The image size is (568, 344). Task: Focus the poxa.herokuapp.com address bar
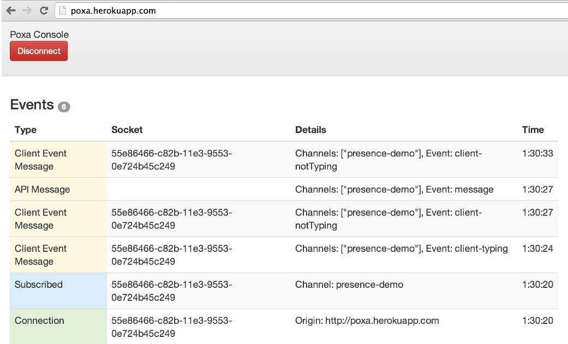(312, 11)
